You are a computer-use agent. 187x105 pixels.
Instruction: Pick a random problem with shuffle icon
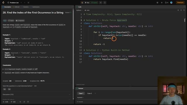pyautogui.click(x=28, y=3)
